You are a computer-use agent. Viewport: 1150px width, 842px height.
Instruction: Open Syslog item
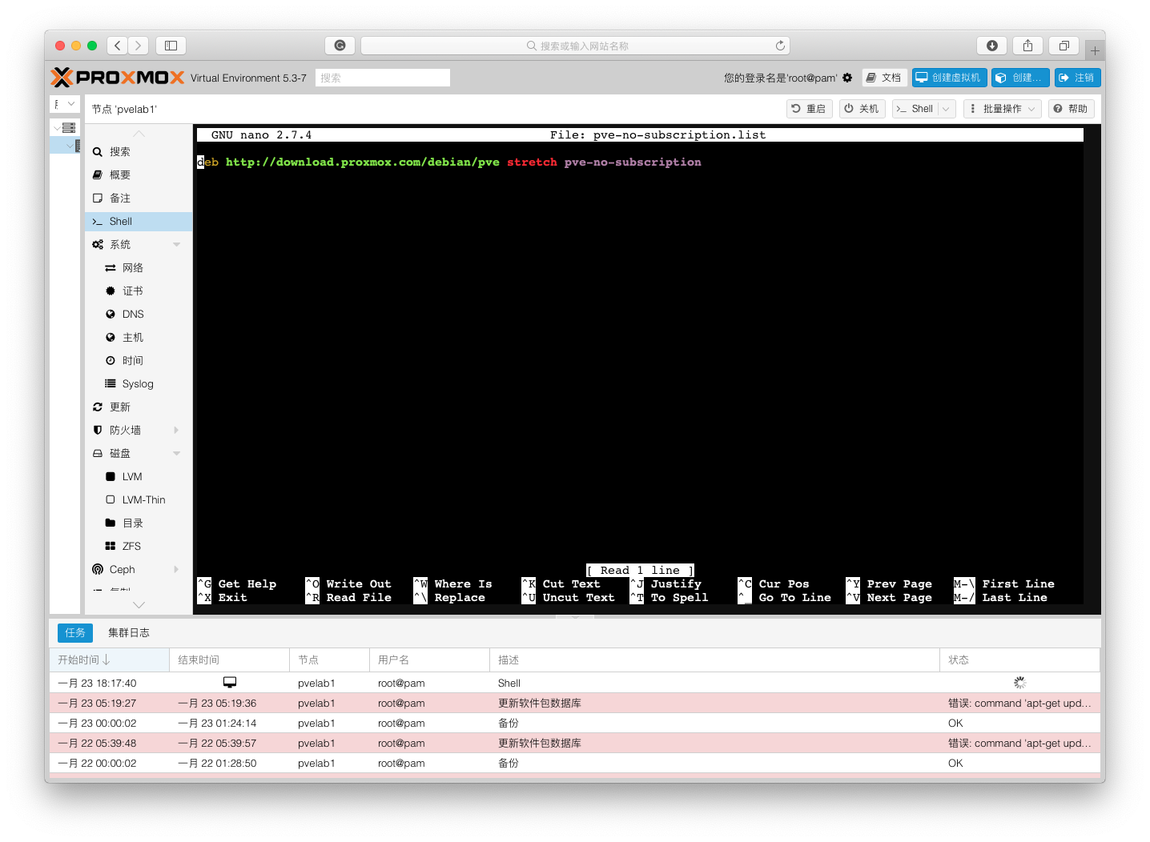tap(138, 384)
